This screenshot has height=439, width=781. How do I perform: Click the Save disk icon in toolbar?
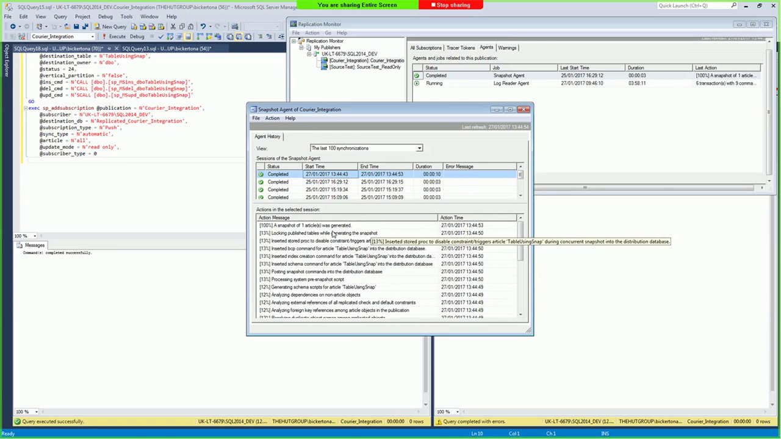tap(76, 26)
